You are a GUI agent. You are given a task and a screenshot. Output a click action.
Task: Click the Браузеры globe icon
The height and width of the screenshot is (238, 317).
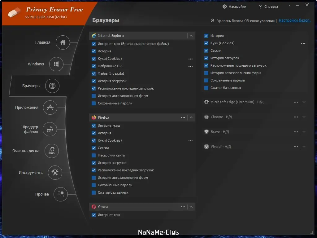[52, 86]
